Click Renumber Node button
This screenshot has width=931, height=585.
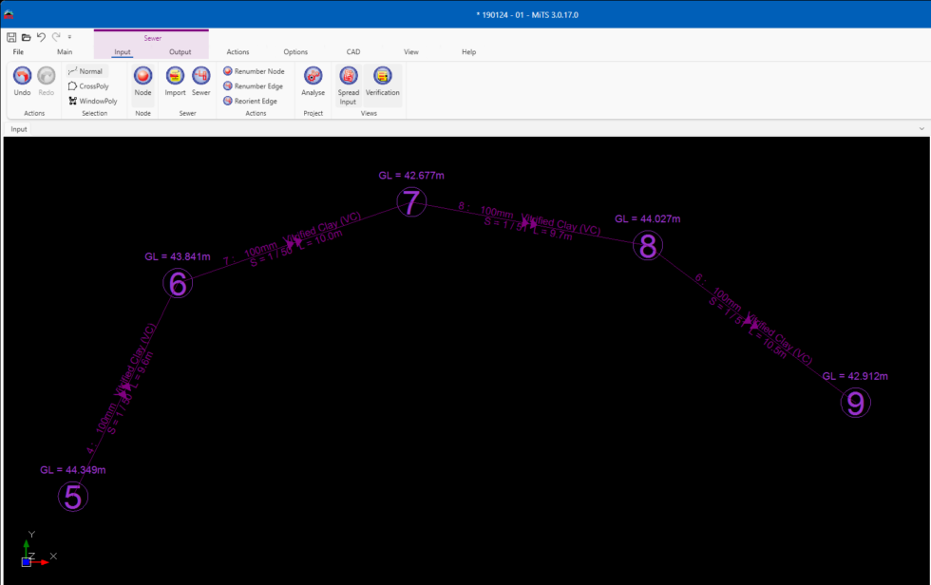click(254, 71)
